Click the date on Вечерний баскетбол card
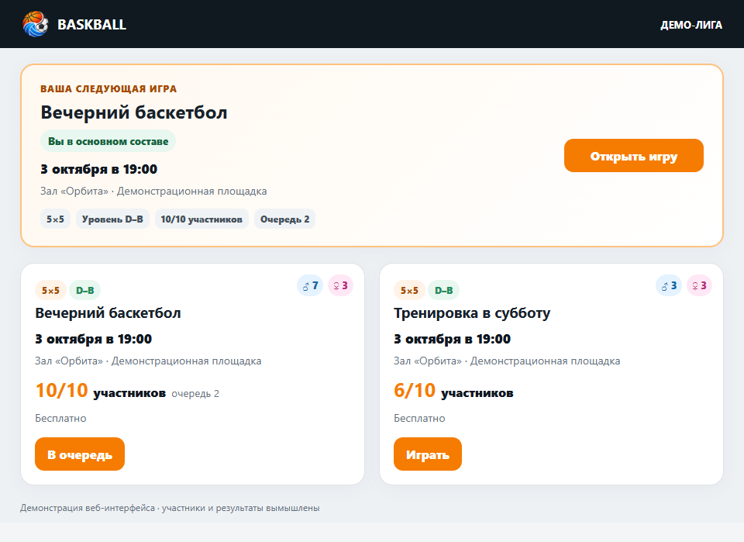The image size is (744, 542). 94,339
